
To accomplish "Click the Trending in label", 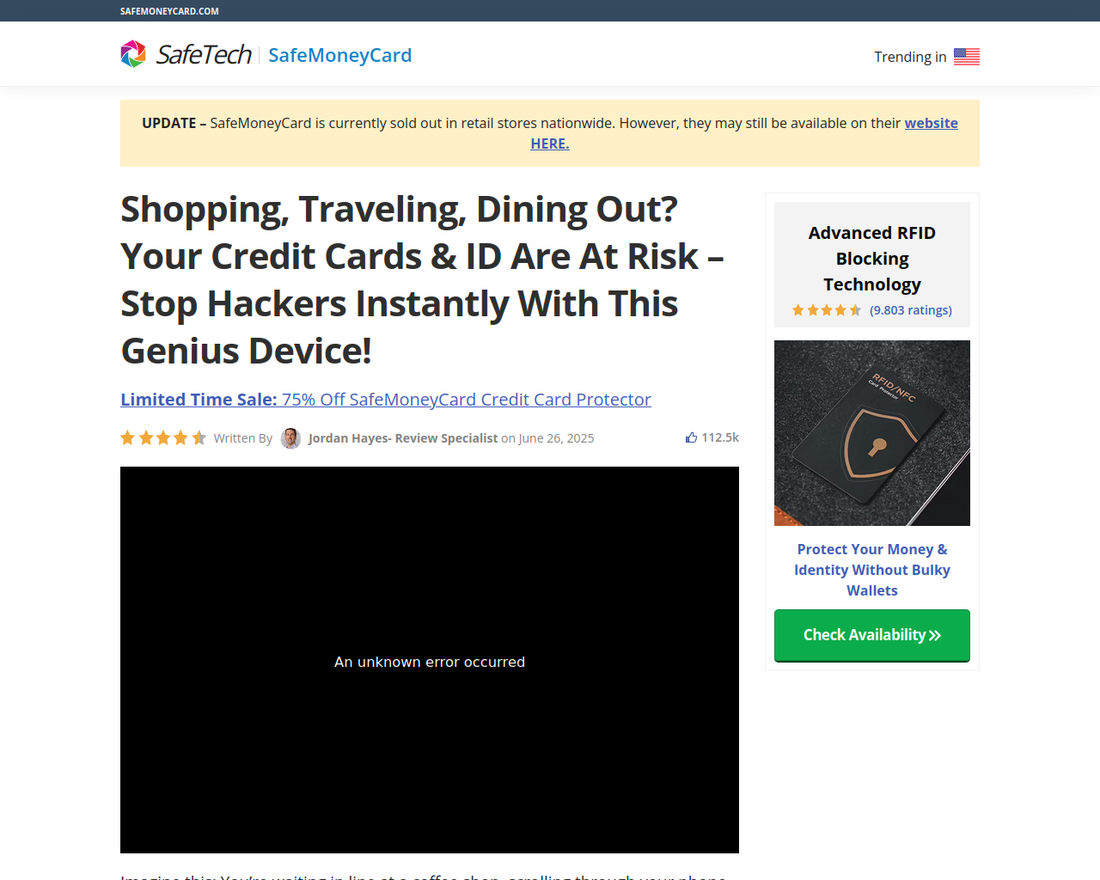I will click(910, 57).
